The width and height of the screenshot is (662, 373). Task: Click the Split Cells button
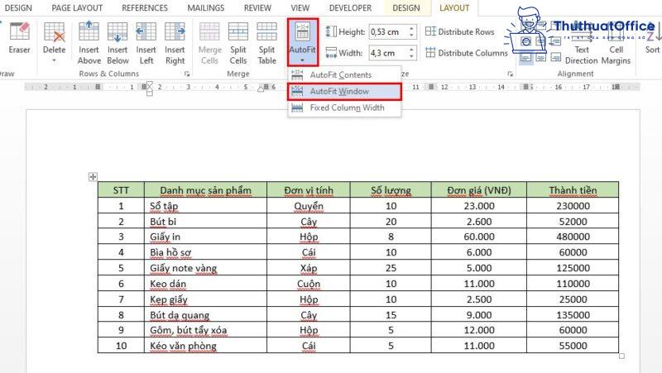(x=238, y=43)
